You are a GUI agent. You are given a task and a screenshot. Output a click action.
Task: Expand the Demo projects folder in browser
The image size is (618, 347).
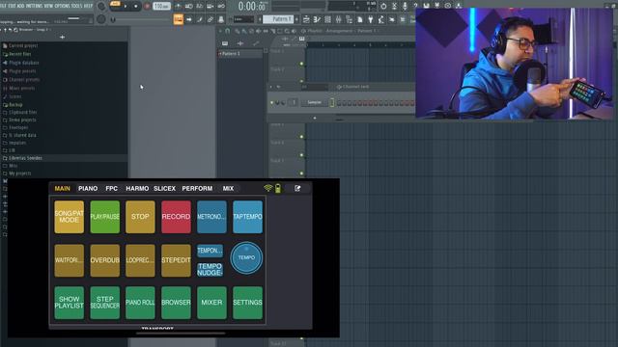tap(22, 120)
